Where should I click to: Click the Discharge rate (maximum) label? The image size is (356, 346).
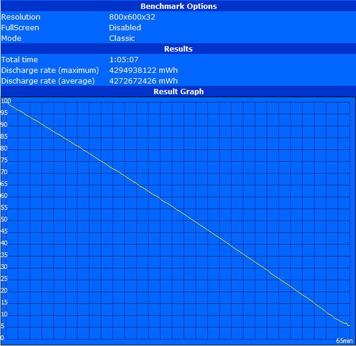pos(50,71)
